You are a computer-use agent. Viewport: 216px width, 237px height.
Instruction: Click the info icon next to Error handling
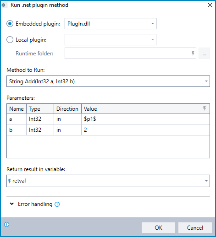(57, 204)
